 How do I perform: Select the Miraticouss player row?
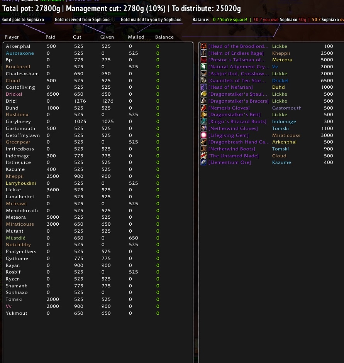click(x=98, y=224)
